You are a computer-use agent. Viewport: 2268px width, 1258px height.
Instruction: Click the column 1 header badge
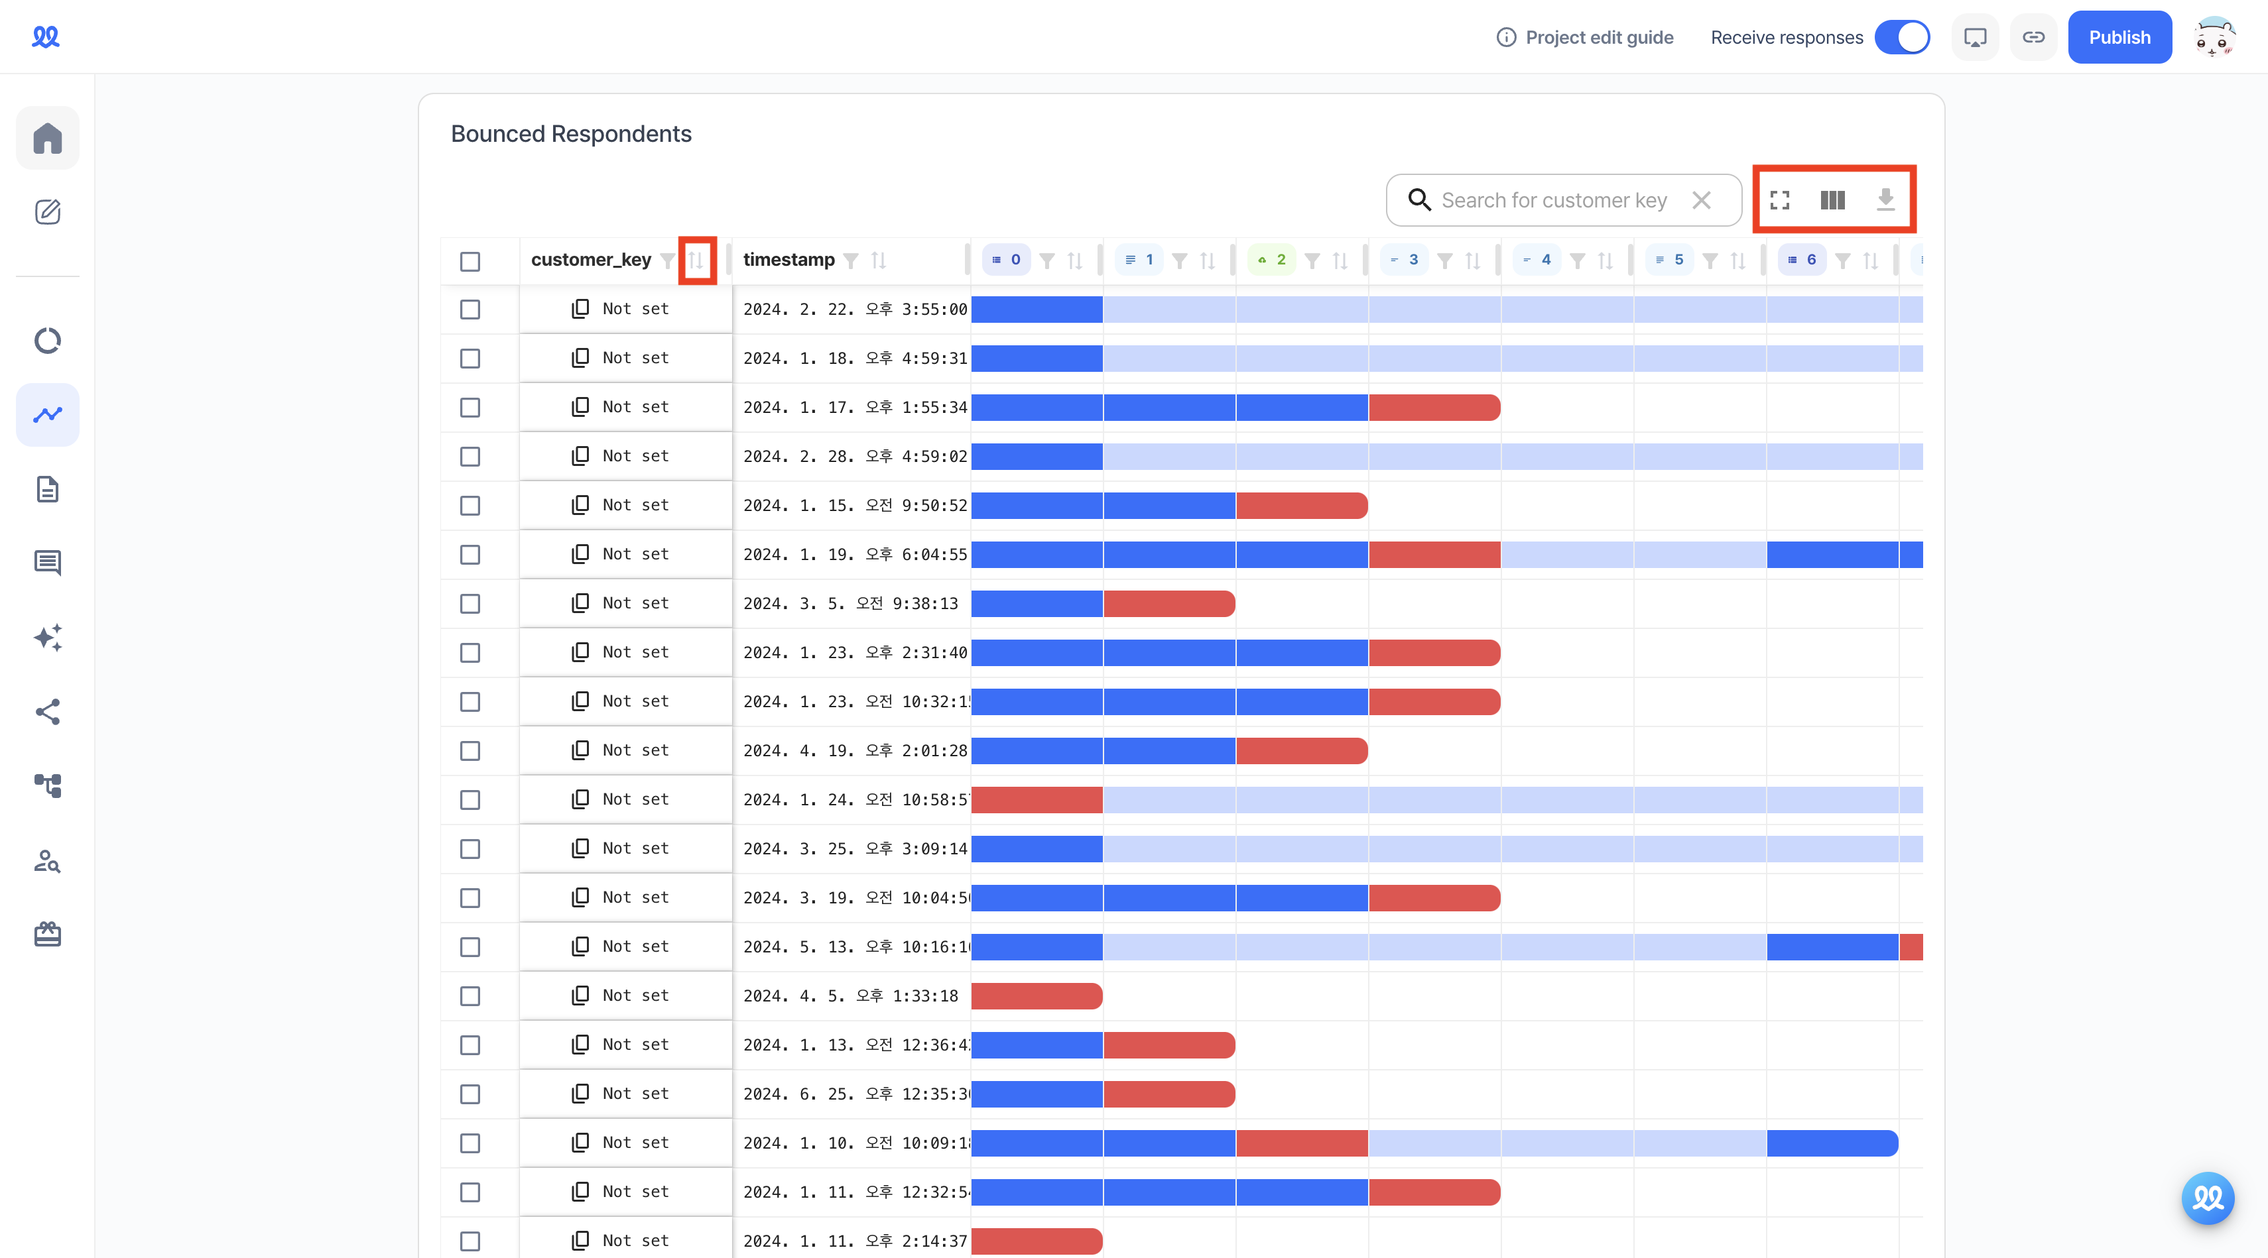click(1139, 260)
